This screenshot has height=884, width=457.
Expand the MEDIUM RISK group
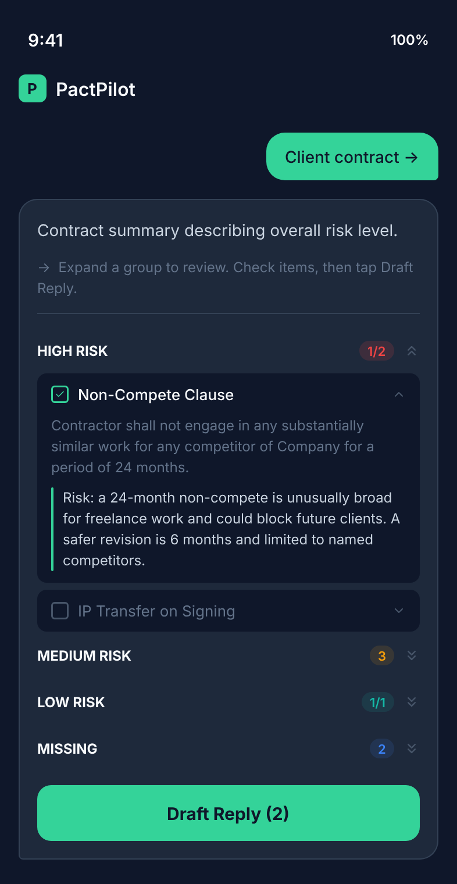click(412, 655)
